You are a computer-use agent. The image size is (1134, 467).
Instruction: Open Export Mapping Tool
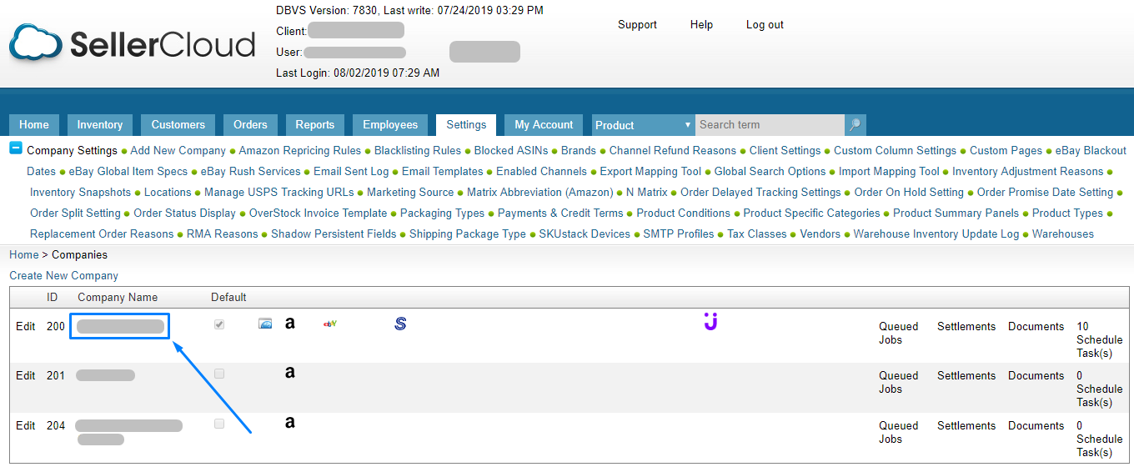651,172
